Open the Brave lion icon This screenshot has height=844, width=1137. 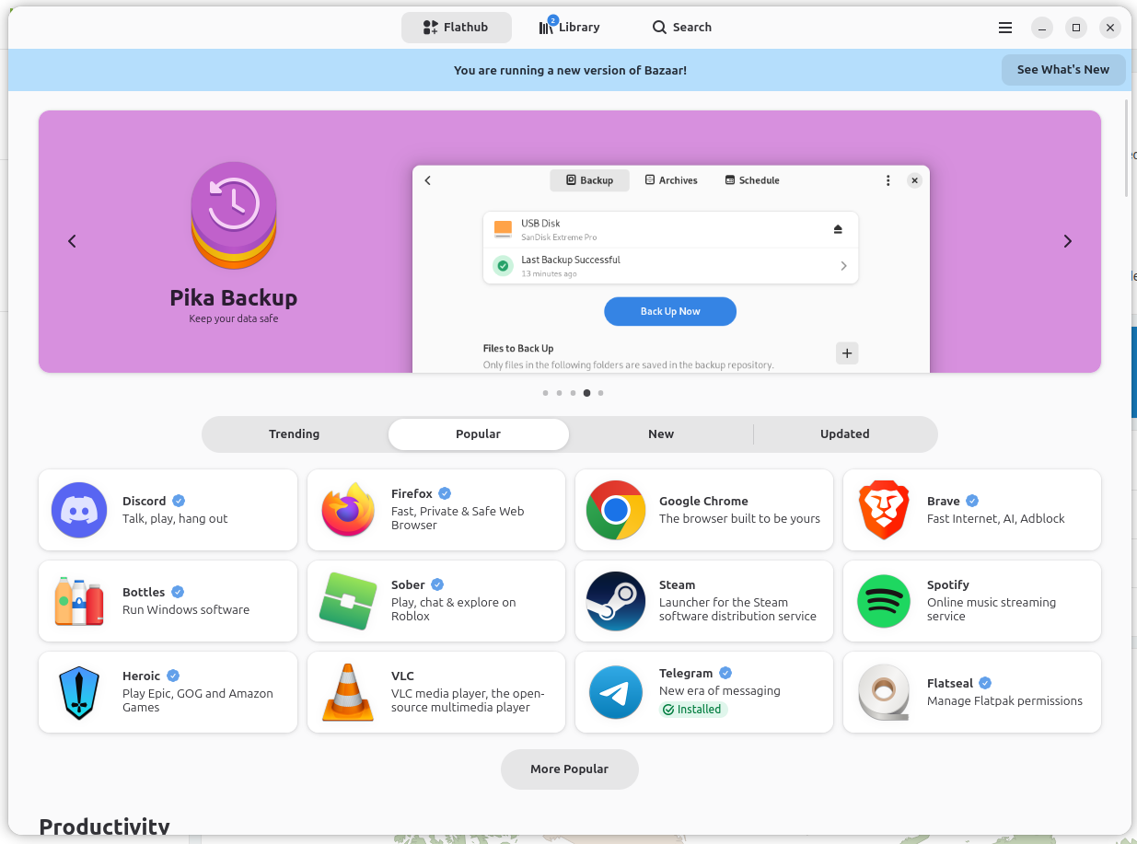[x=884, y=510]
